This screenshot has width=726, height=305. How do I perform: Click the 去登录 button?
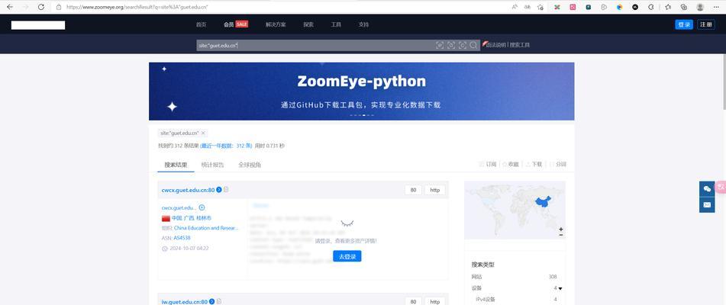[347, 256]
